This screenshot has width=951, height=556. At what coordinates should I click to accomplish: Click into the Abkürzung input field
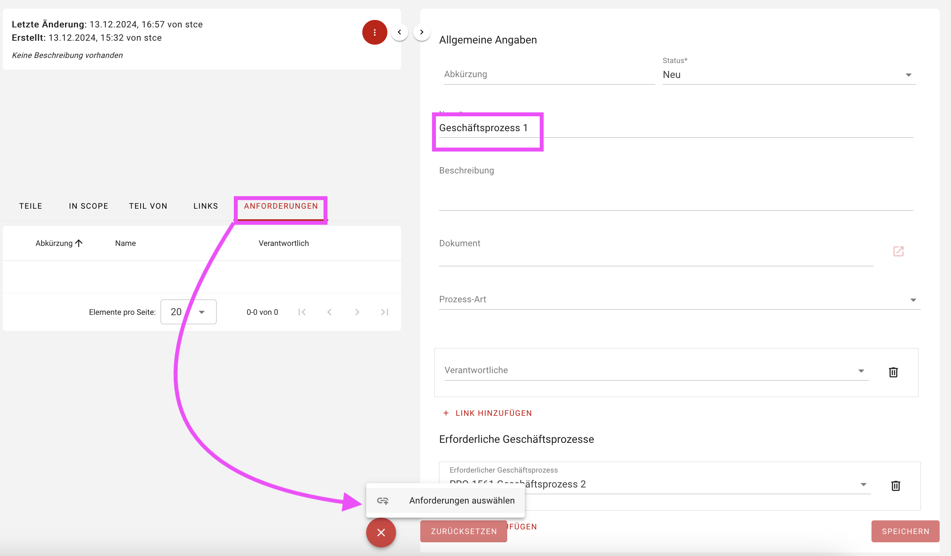coord(548,74)
